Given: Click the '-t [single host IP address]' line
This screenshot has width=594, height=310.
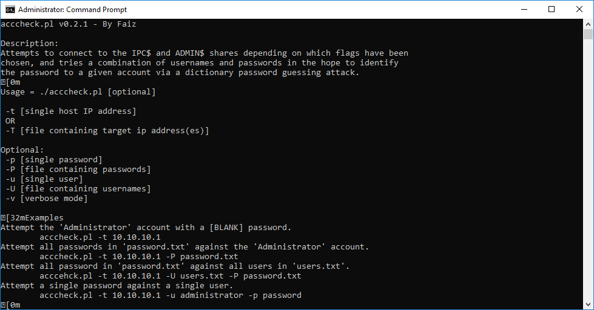Looking at the screenshot, I should click(71, 111).
